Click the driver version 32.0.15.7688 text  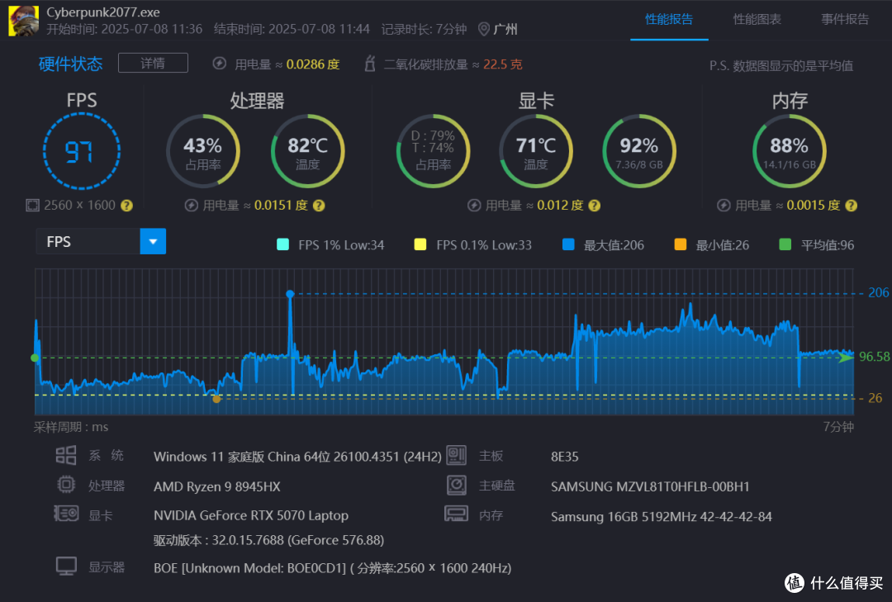pos(268,540)
